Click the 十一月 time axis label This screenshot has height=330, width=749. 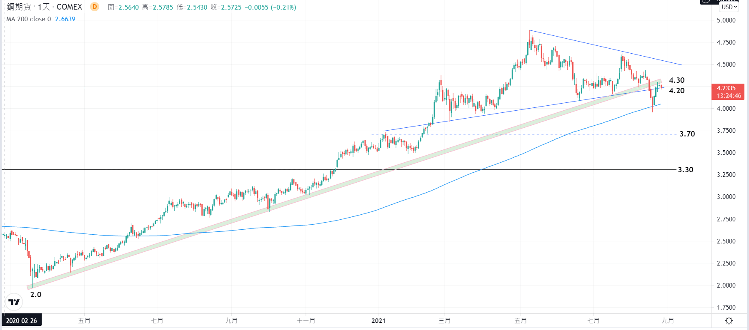(x=306, y=320)
